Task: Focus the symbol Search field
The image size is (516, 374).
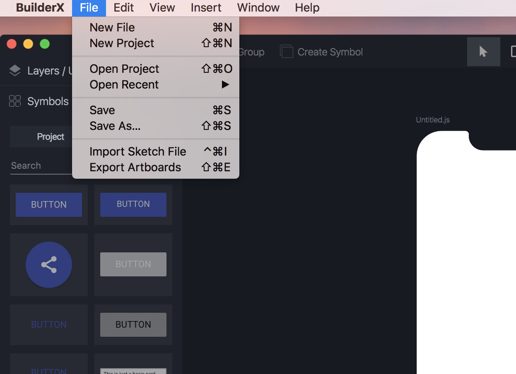Action: (41, 166)
